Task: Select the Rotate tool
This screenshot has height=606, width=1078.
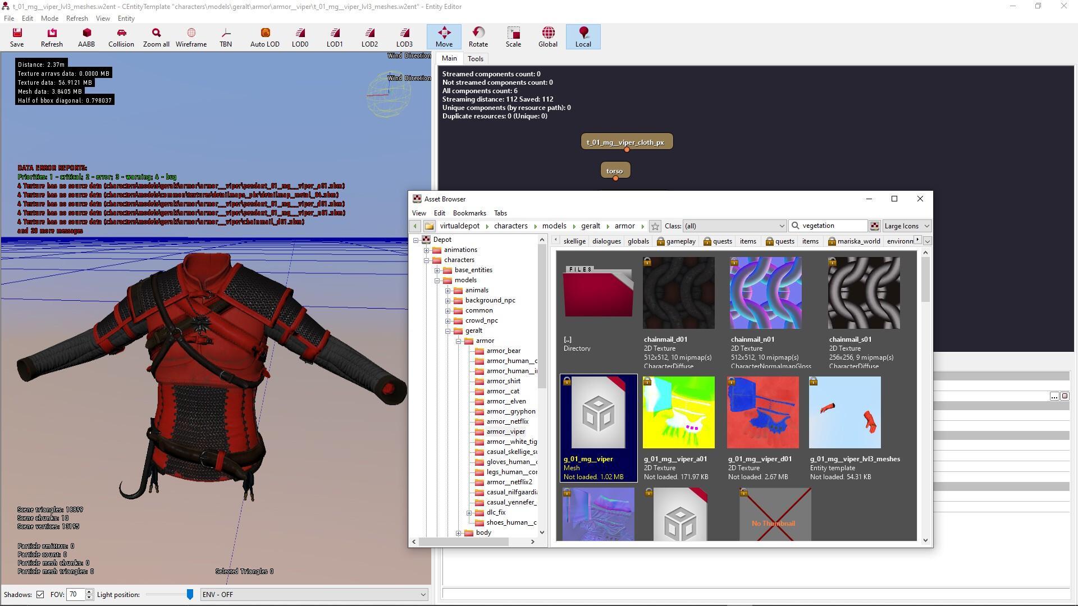Action: coord(478,36)
